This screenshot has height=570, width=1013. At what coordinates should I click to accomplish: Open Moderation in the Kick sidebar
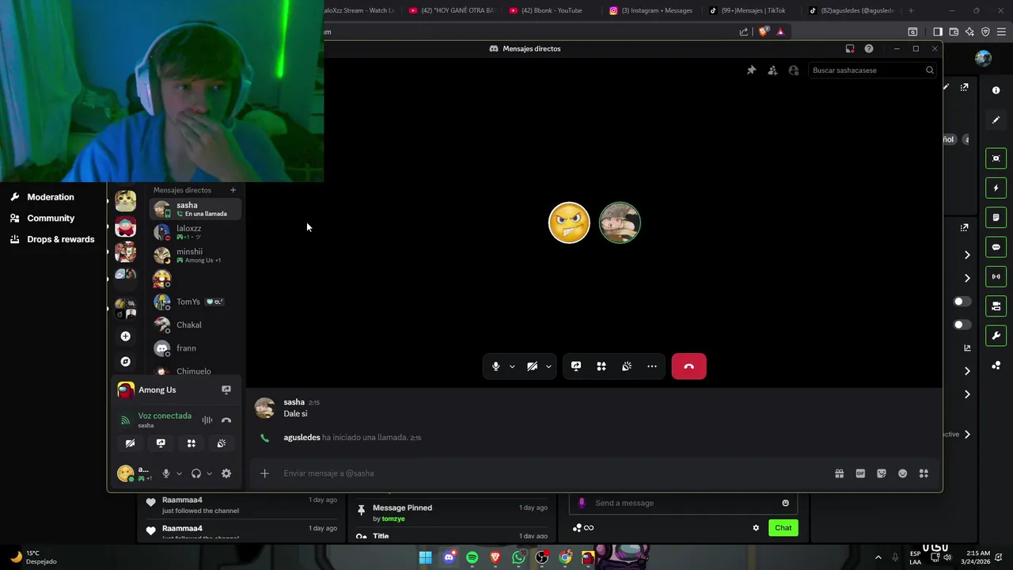[51, 197]
